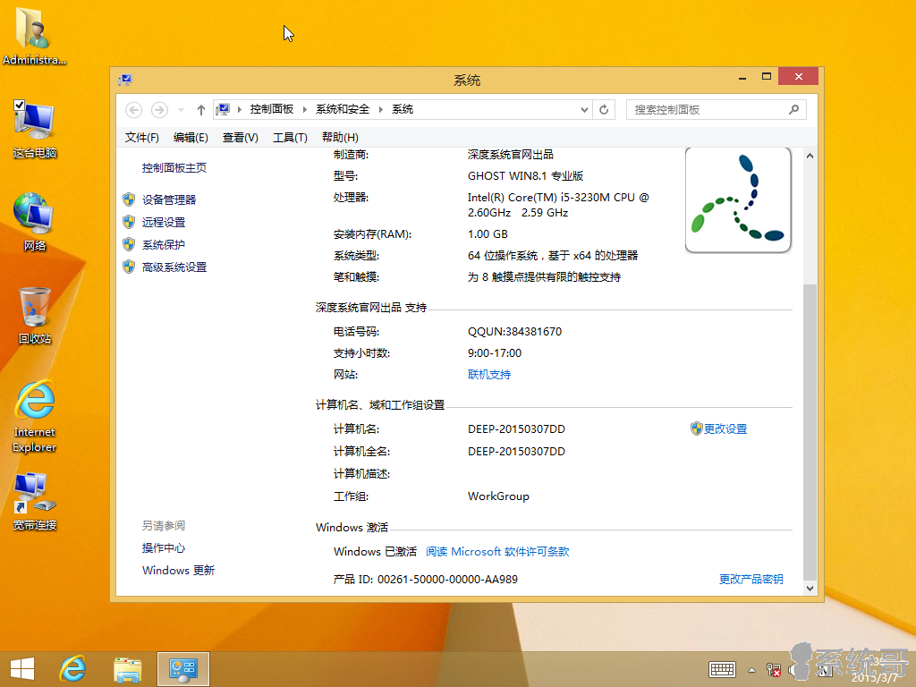916x687 pixels.
Task: Go to 系统和安全 in the breadcrumb
Action: [343, 109]
